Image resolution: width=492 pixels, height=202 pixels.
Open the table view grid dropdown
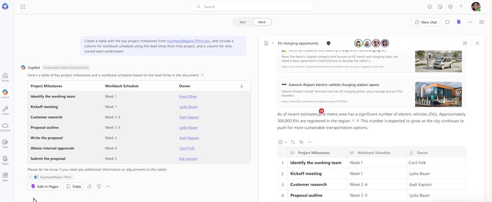coord(282,142)
